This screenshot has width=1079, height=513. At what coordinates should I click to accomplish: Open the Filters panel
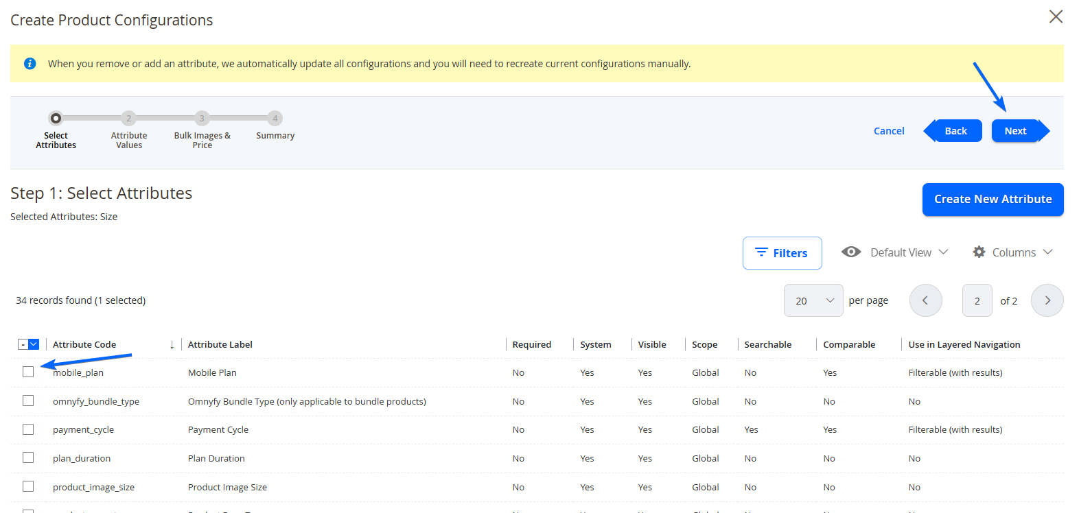tap(782, 253)
